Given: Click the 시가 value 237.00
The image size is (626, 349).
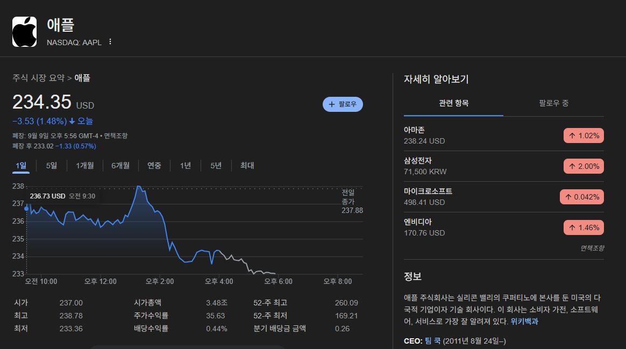Looking at the screenshot, I should tap(71, 303).
